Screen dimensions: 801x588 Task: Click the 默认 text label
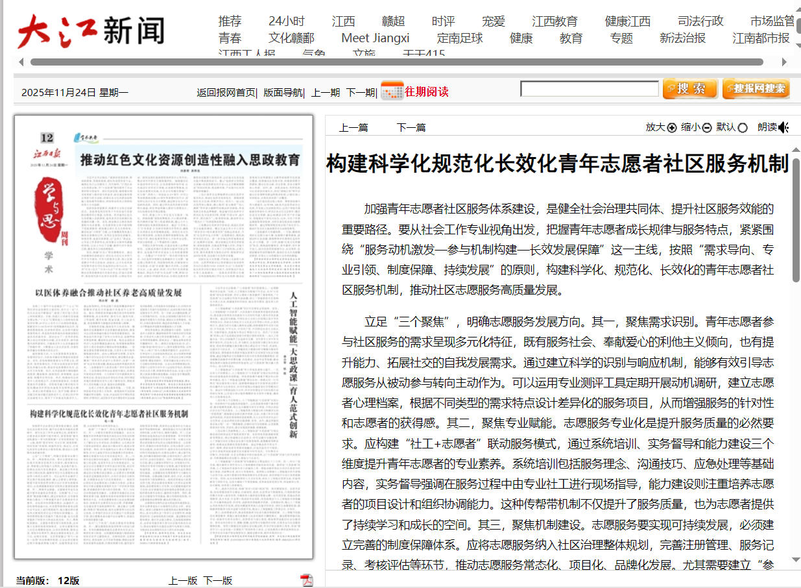726,127
